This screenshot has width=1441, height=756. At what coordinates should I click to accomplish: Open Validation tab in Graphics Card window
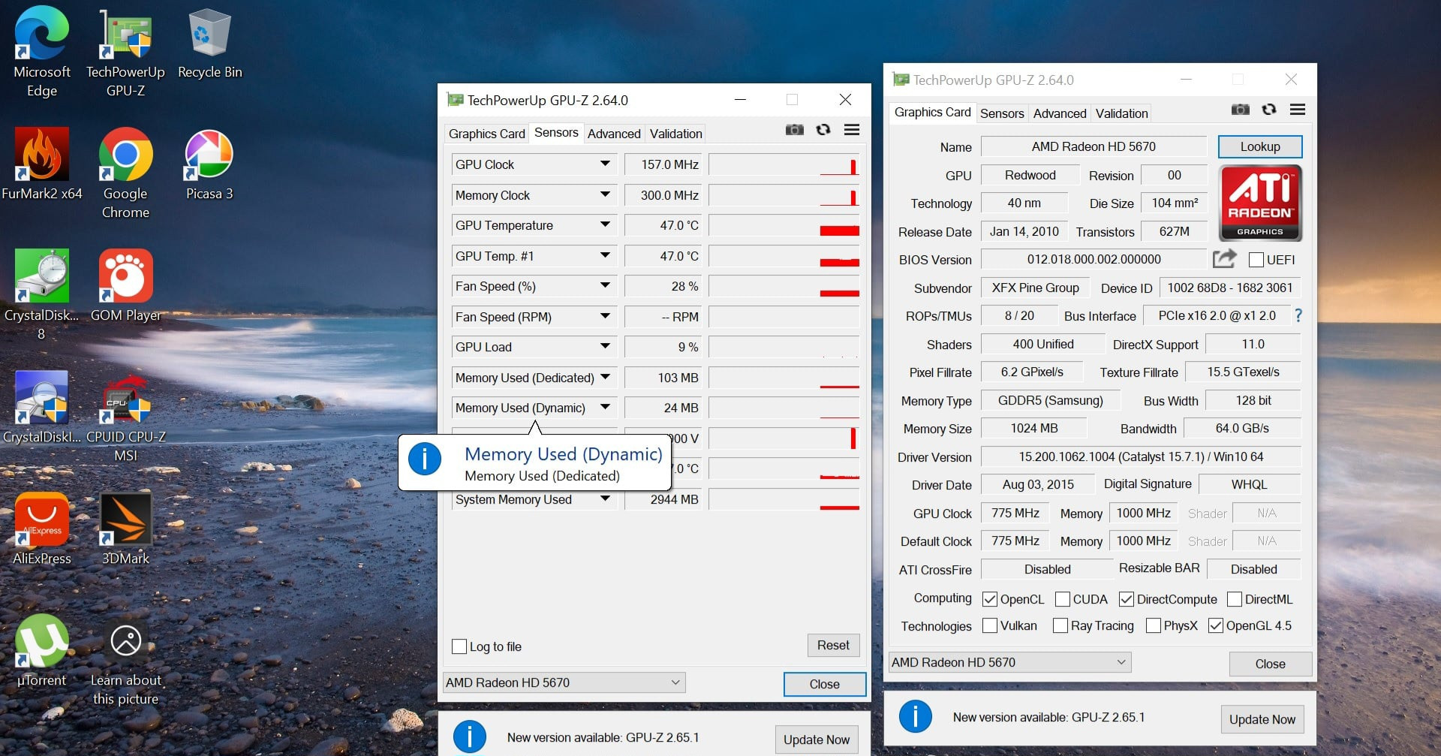[1121, 113]
